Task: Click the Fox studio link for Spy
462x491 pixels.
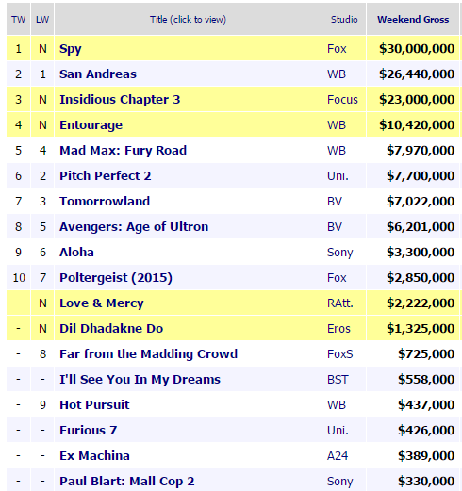Action: (x=337, y=49)
